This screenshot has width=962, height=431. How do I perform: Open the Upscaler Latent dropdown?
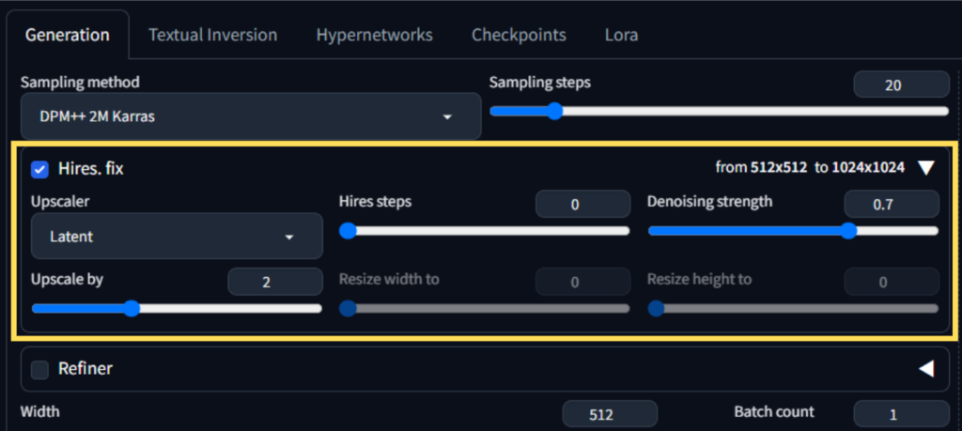tap(177, 237)
